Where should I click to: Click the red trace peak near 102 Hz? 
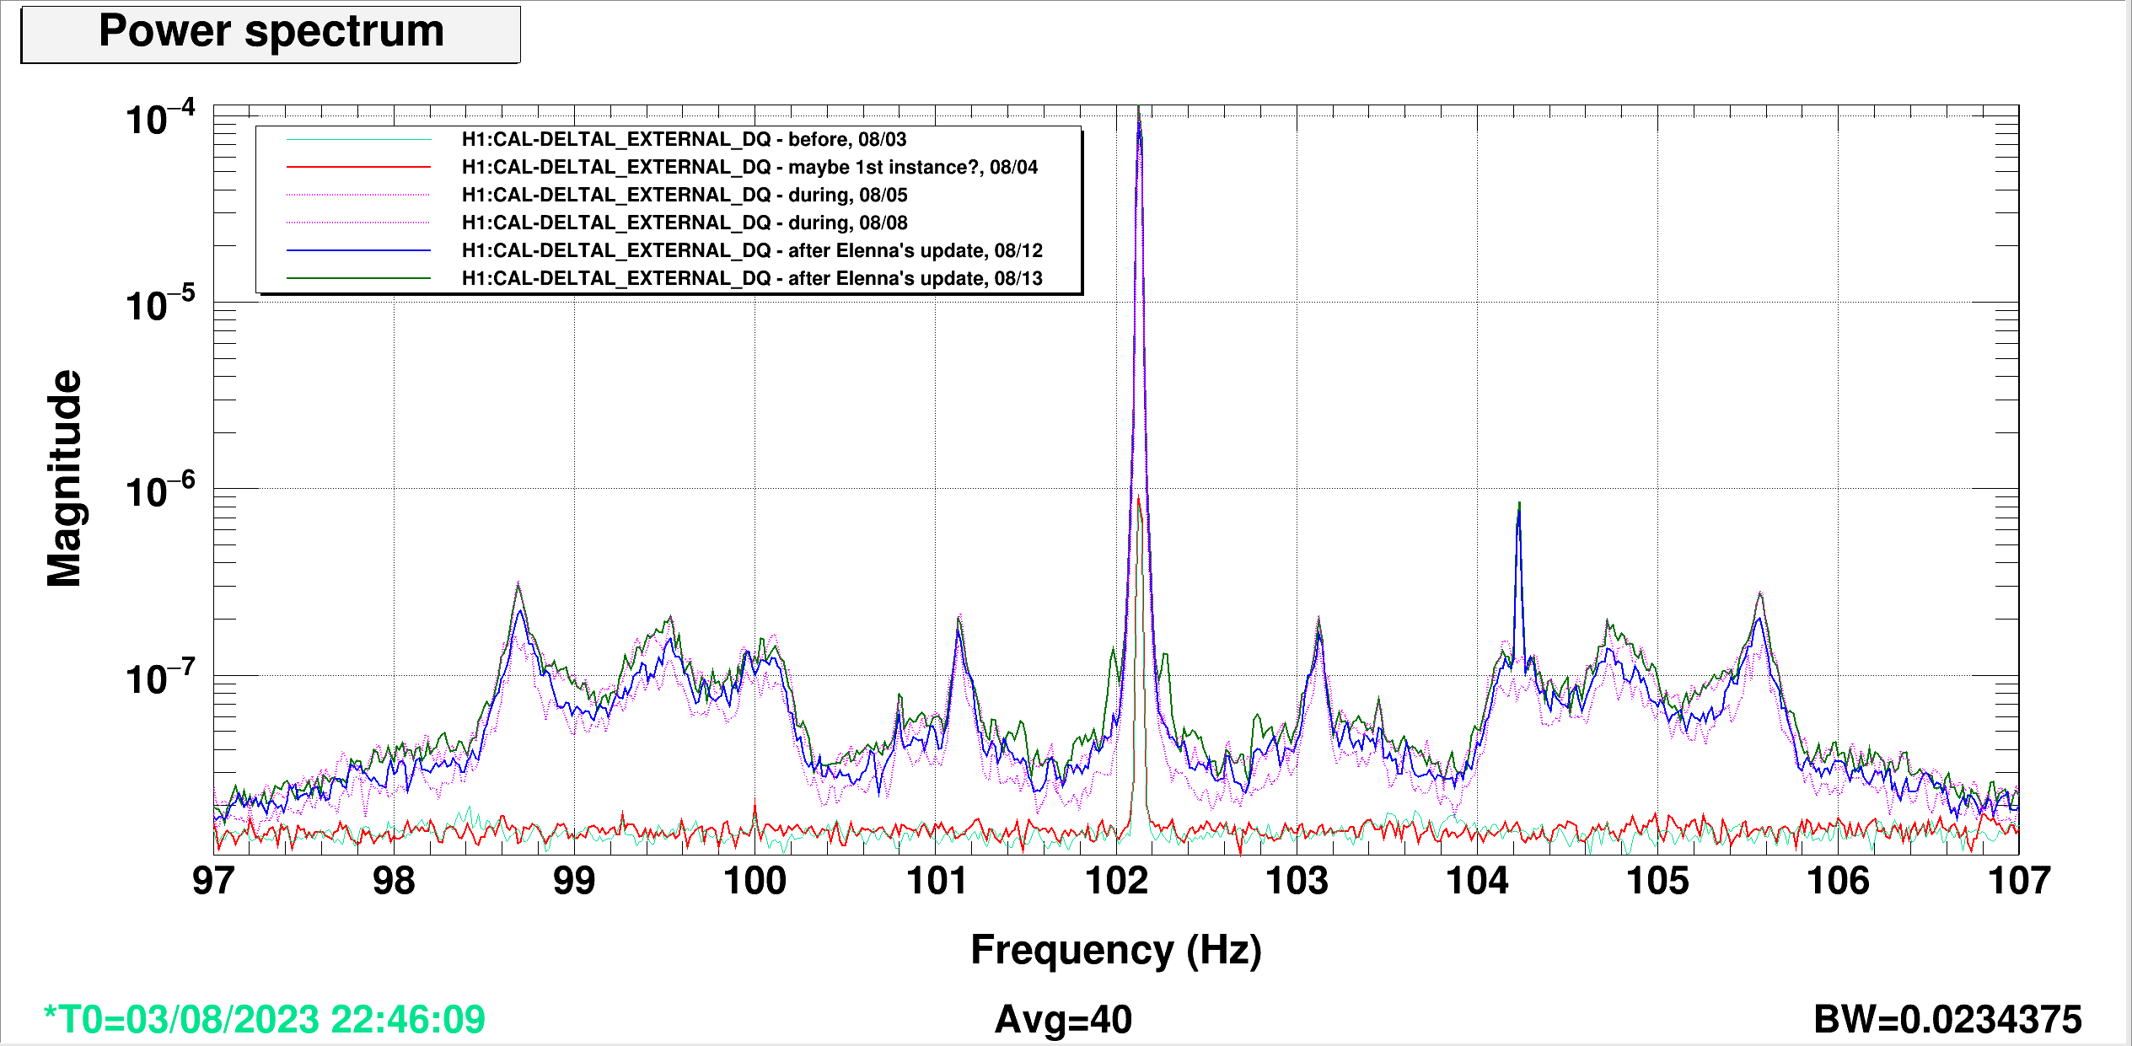[x=1138, y=497]
